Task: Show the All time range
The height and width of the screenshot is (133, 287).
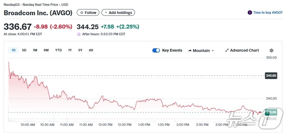Action: (x=91, y=50)
